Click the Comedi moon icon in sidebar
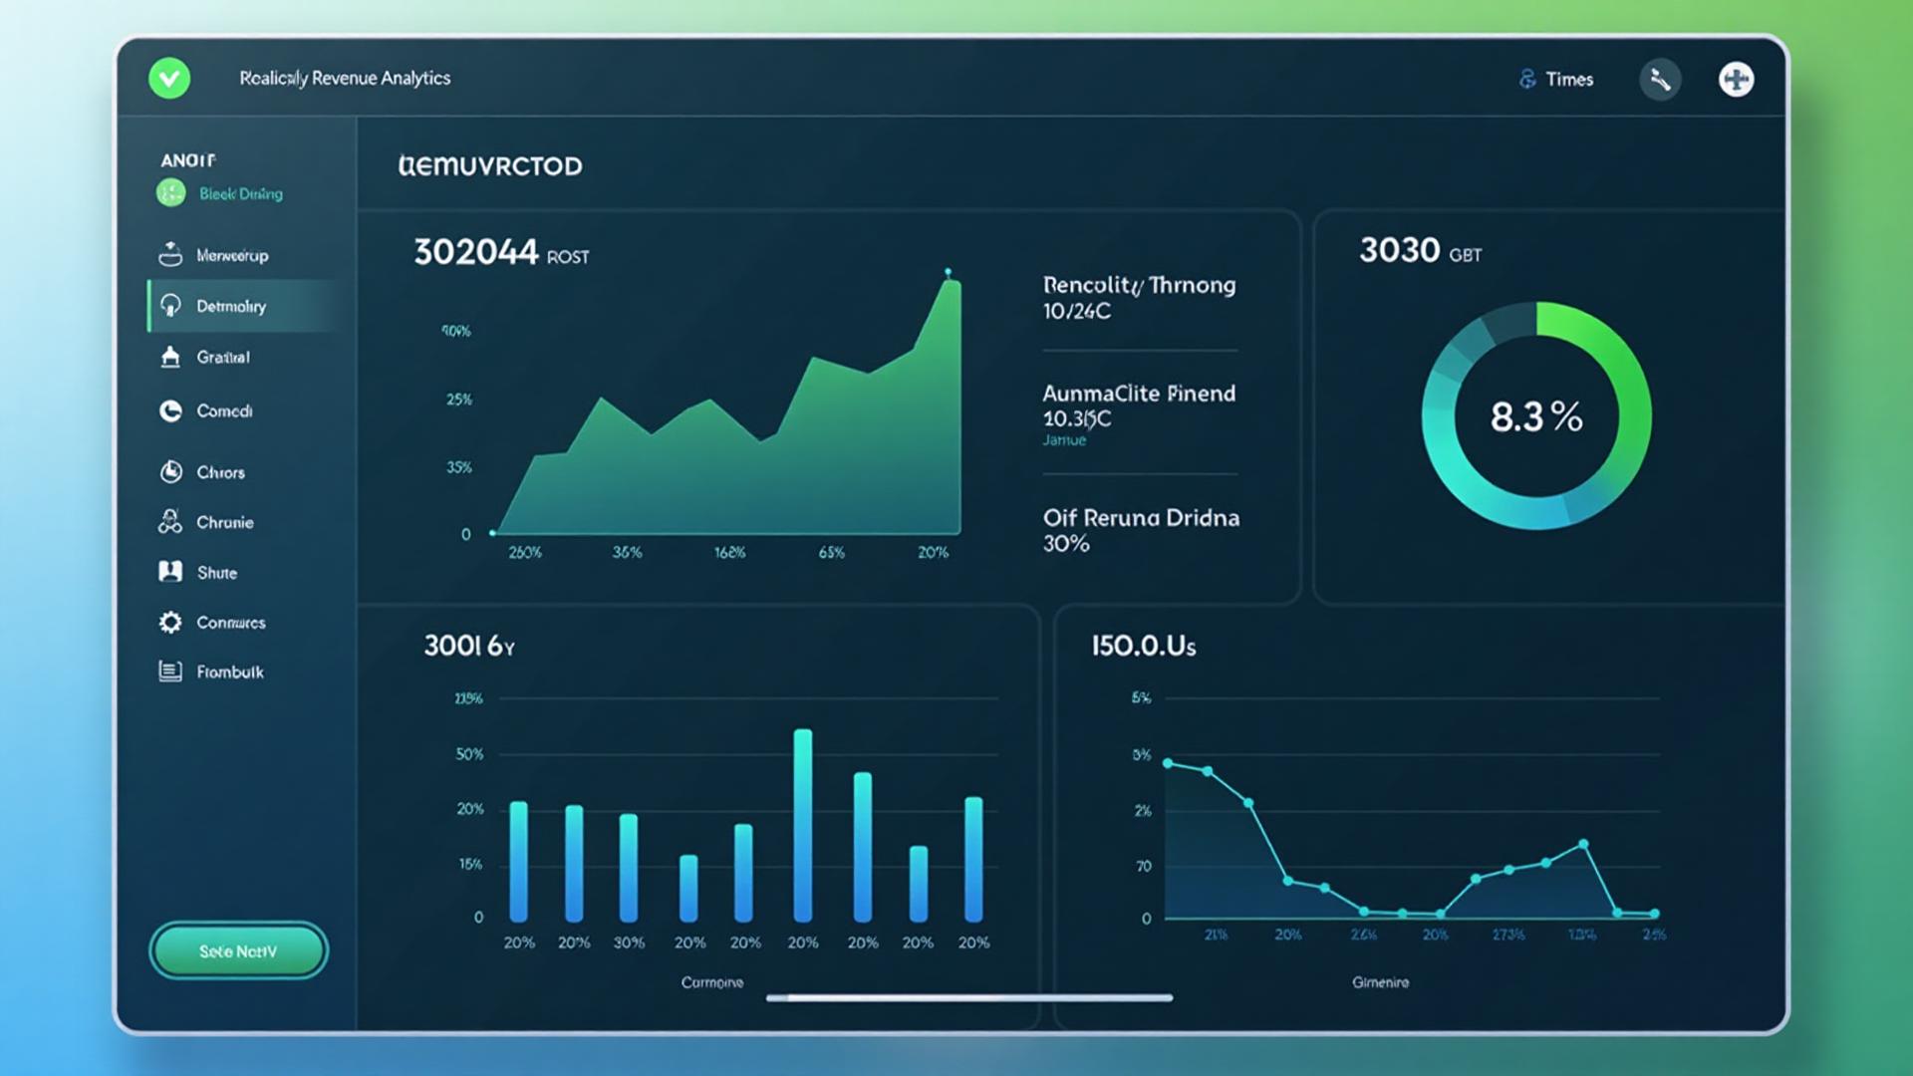The image size is (1913, 1076). coord(169,410)
